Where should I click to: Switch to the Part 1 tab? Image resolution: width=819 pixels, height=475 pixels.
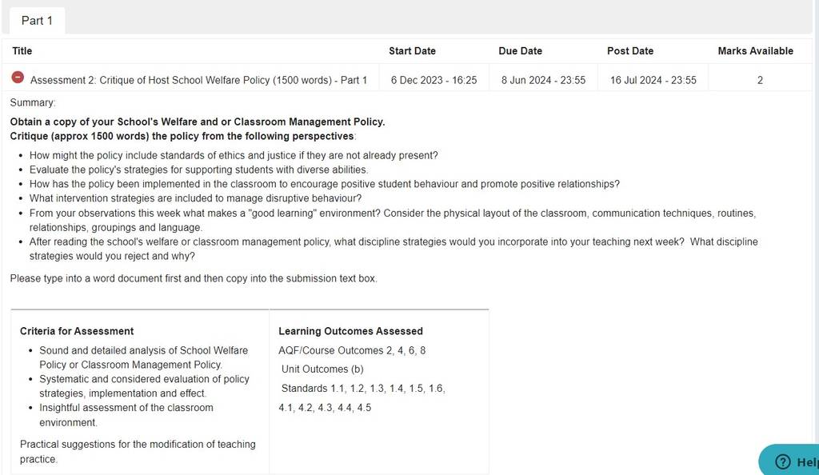37,21
